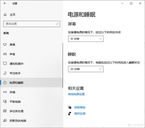Click the tablet icon beside 平板电脑

pyautogui.click(x=5, y=102)
